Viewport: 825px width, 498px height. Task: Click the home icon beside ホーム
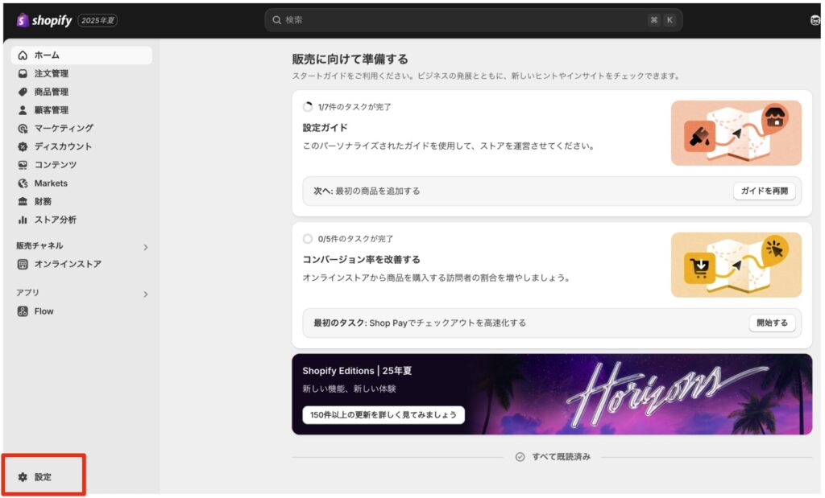coord(23,56)
